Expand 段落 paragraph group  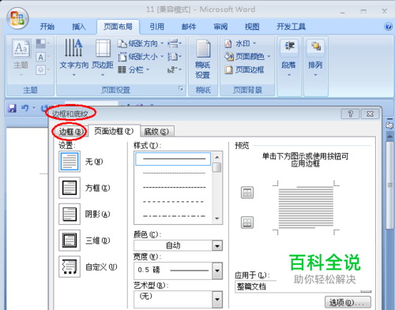[x=289, y=58]
